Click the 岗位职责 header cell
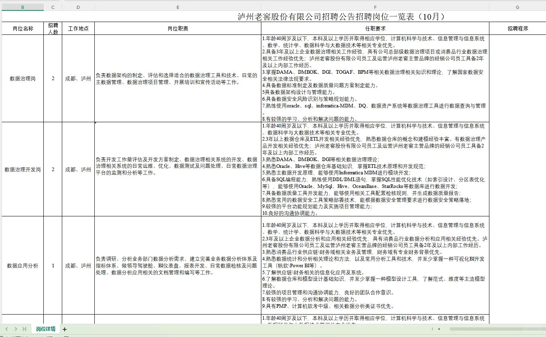This screenshot has height=337, width=546. pyautogui.click(x=179, y=28)
